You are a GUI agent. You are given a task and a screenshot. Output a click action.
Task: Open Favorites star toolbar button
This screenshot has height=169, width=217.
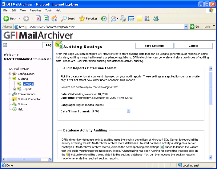(x=88, y=18)
